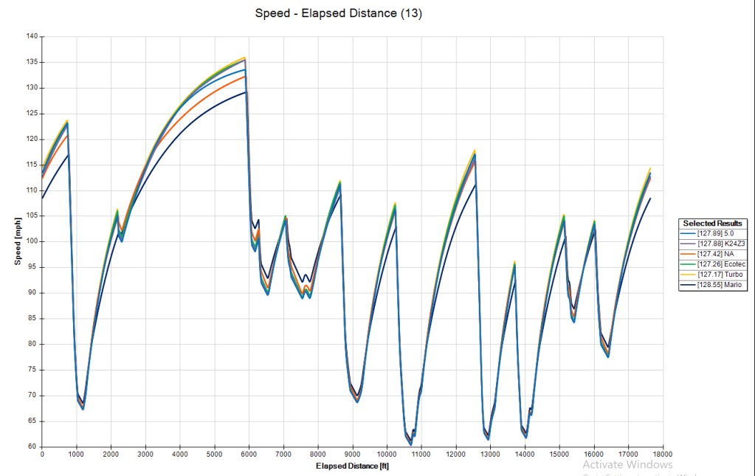
Task: Click the 18000 tick on the distance axis
Action: pos(662,455)
